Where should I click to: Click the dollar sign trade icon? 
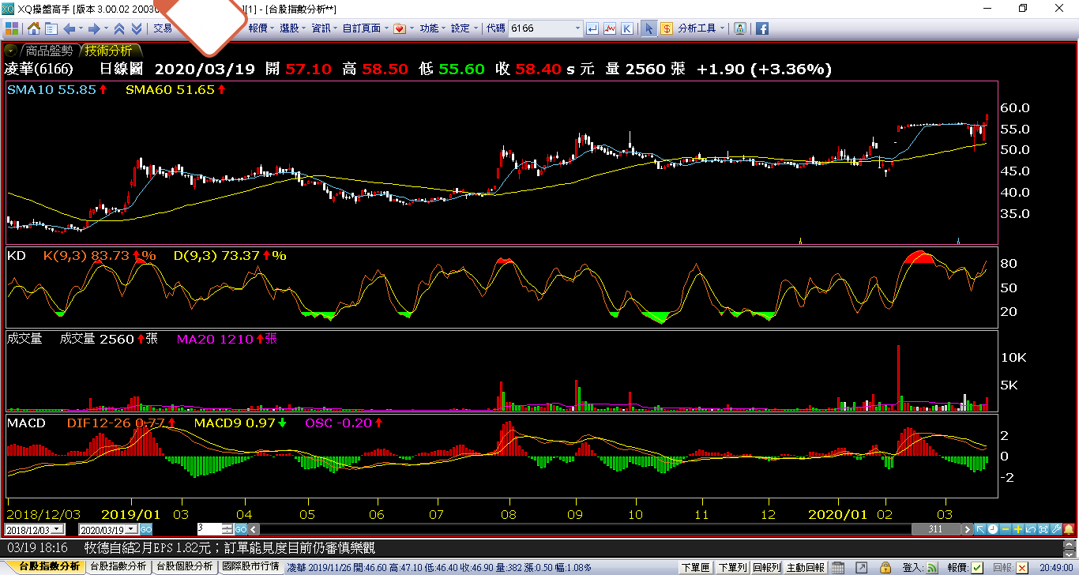coord(667,28)
